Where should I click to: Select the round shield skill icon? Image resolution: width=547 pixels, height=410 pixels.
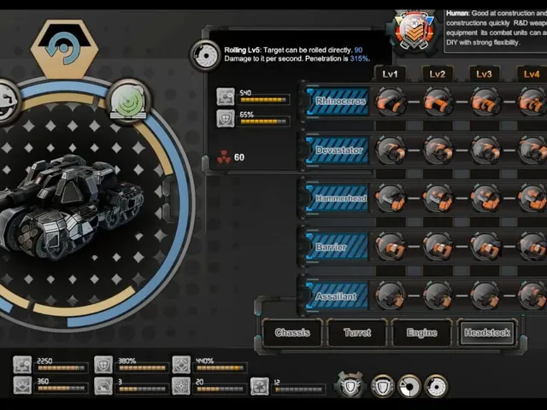click(382, 387)
